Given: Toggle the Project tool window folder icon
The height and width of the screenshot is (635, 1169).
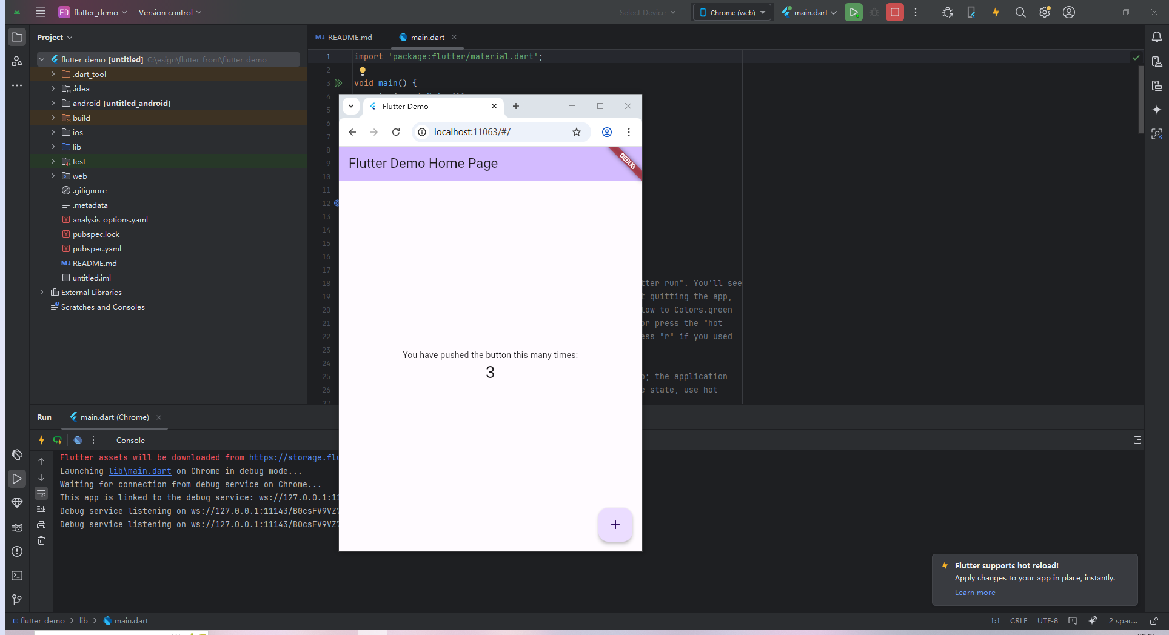Looking at the screenshot, I should tap(17, 37).
